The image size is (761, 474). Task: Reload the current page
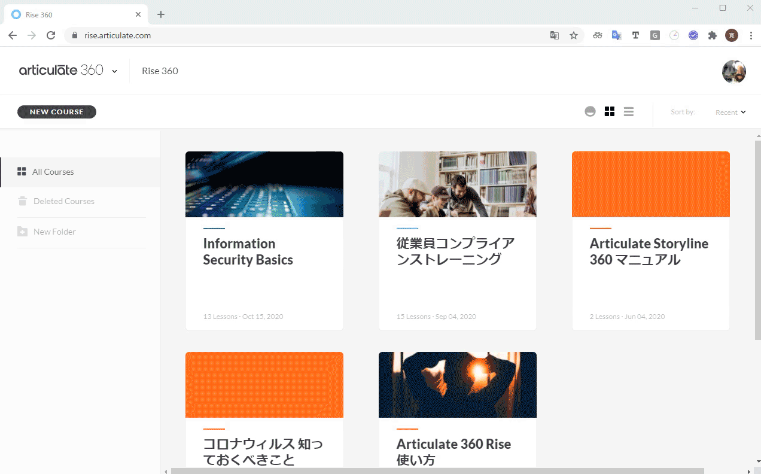pyautogui.click(x=51, y=35)
